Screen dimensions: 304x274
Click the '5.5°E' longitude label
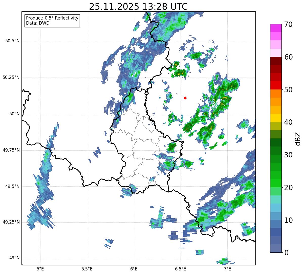87,269
